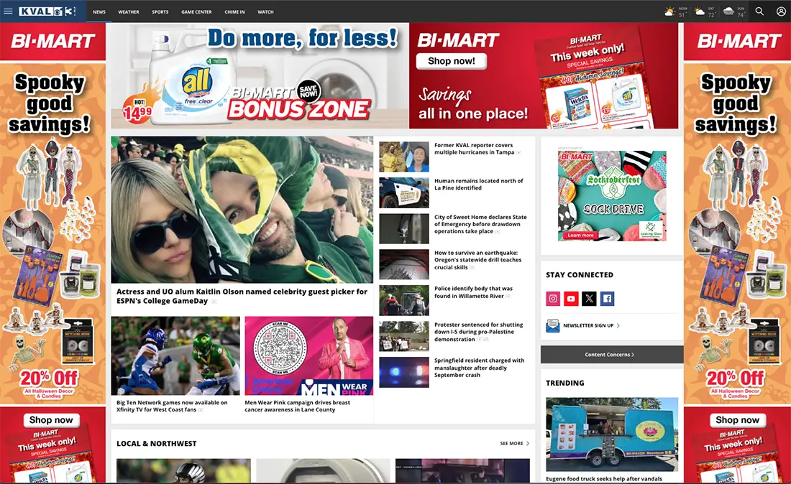This screenshot has height=484, width=791.
Task: Open the hamburger menu icon
Action: 8,11
